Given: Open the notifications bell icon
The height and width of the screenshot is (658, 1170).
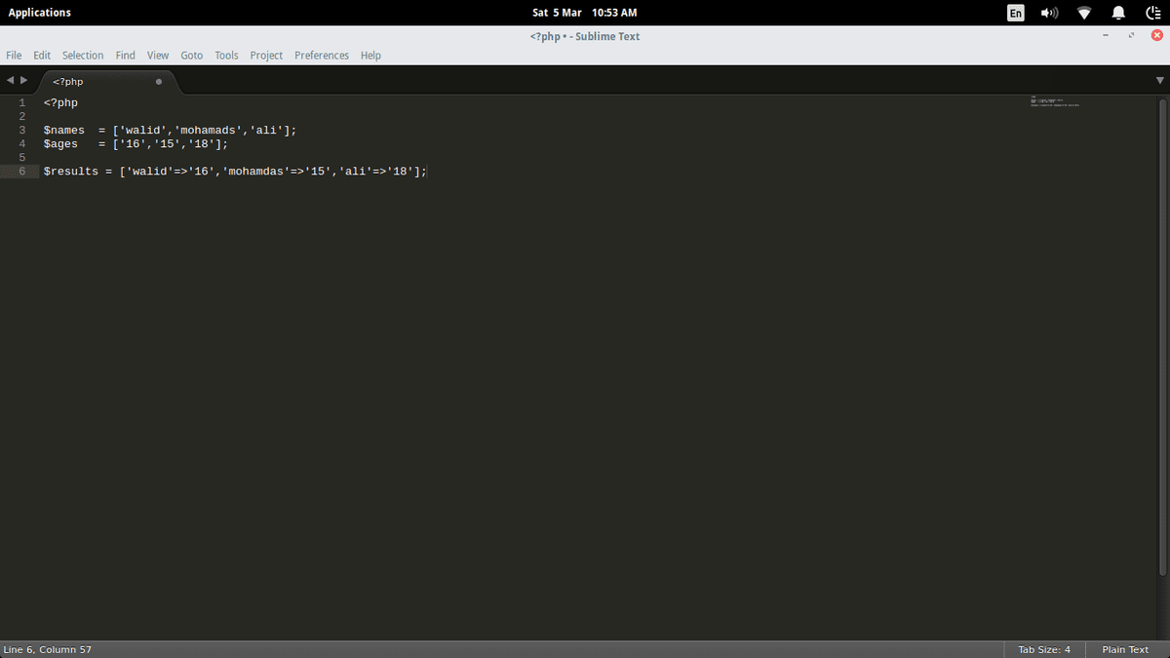Looking at the screenshot, I should coord(1117,13).
